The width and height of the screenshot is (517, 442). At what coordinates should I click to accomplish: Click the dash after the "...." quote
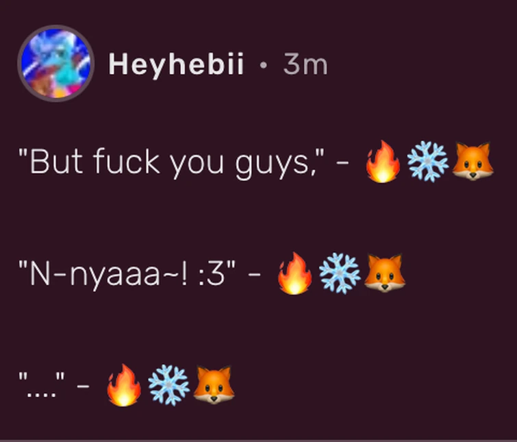point(83,386)
